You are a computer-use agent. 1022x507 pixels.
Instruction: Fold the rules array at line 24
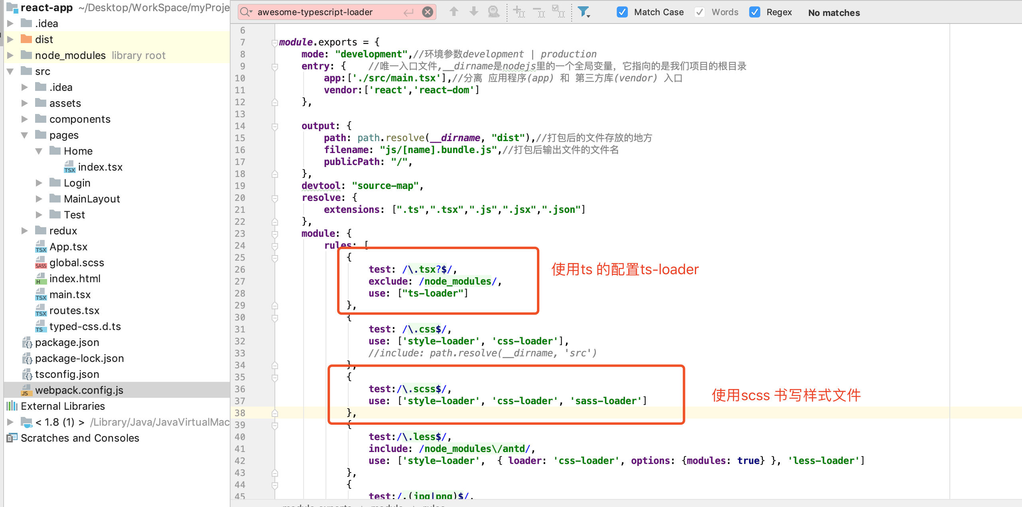pos(275,246)
